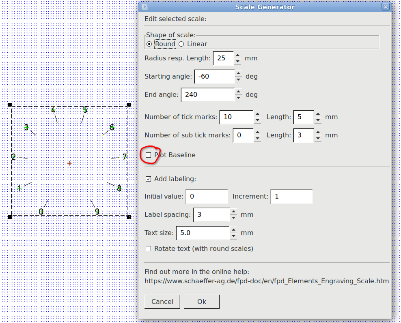Viewport: 401px width, 323px height.
Task: Click the Number of sub tick marks field
Action: tap(243, 135)
